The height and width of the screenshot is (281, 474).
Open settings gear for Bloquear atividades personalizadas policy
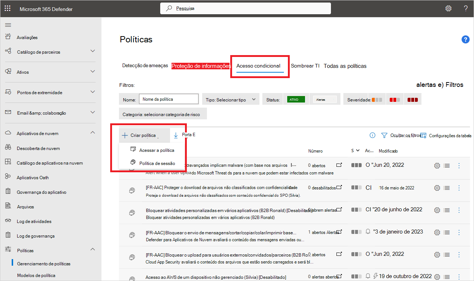[x=437, y=210]
